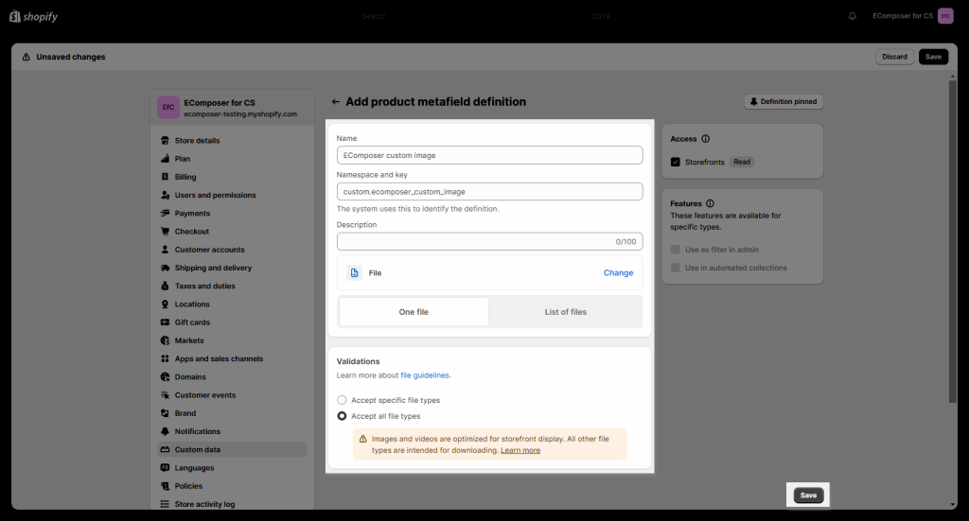Open the file guidelines link

click(425, 375)
